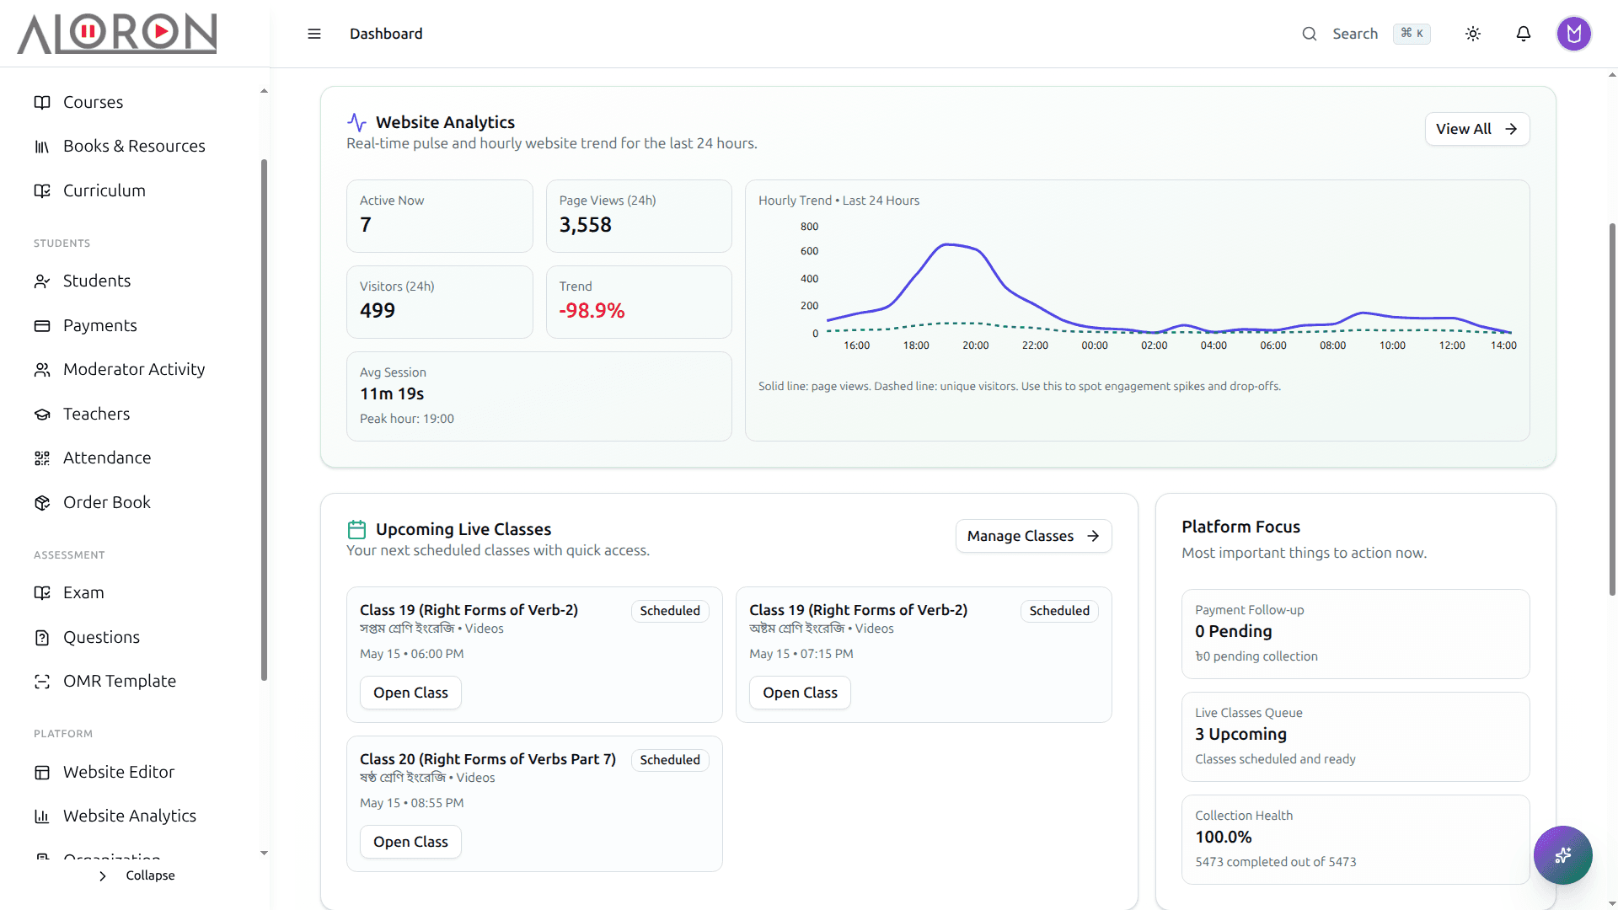Go to Books & Resources
1618x910 pixels.
coord(135,147)
